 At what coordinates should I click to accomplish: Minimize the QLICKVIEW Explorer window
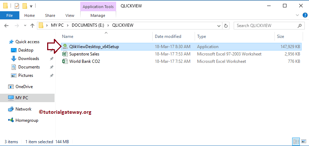[x=269, y=6]
